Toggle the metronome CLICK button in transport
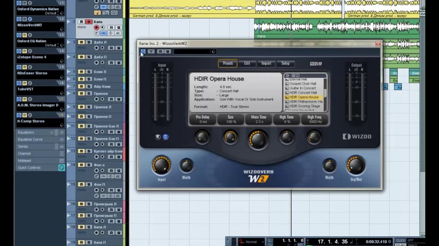 (400, 241)
